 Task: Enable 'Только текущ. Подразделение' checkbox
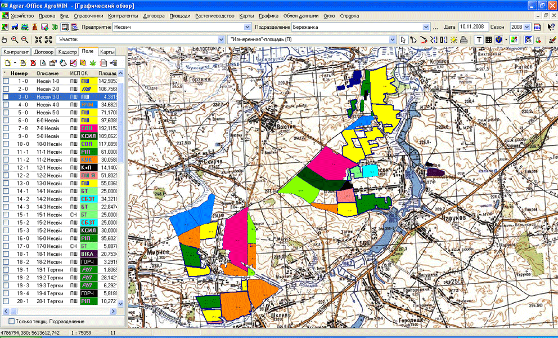[12, 321]
